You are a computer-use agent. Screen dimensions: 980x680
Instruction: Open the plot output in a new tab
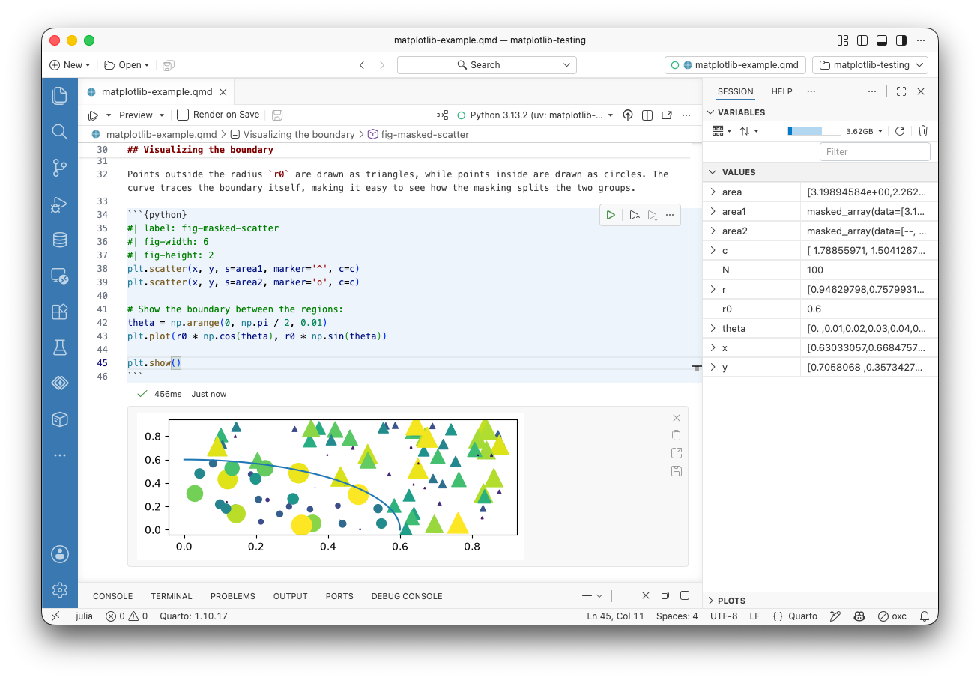point(677,453)
